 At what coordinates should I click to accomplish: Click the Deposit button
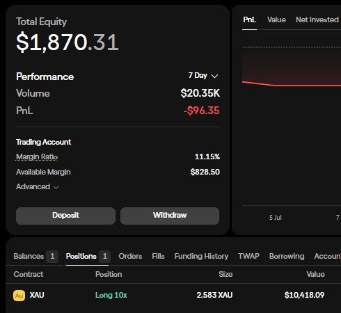(65, 216)
